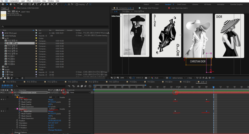The image size is (249, 134).
Task: Open the Effect menu
Action: (x=29, y=1)
